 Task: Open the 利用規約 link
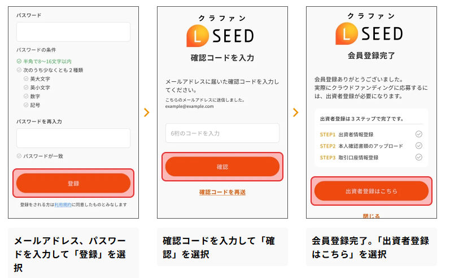[x=63, y=205]
